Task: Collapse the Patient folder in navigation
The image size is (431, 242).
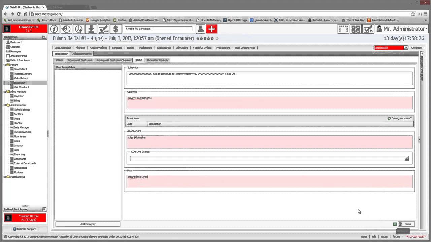Action: coord(5,65)
